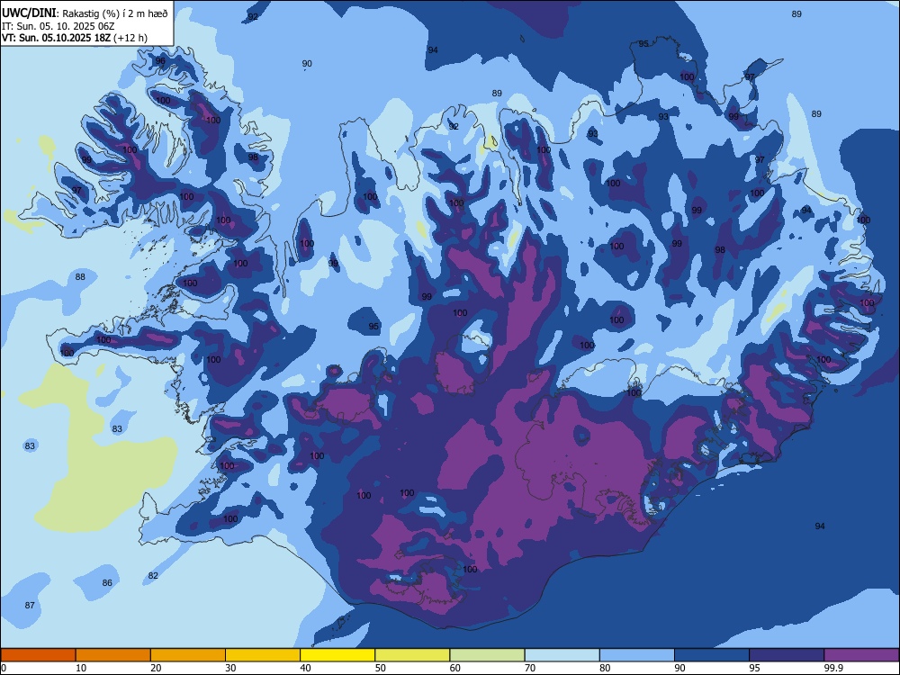Click the 80–90% medium blue legend swatch
The image size is (900, 675).
pos(637,655)
